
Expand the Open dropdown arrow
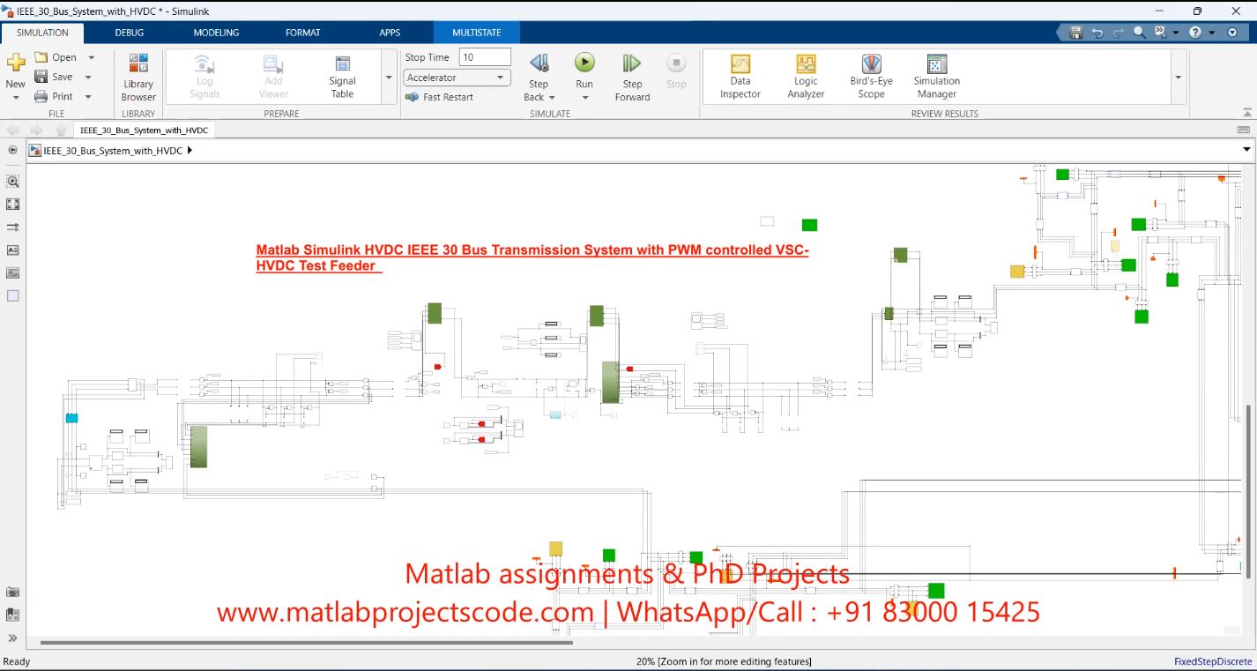(91, 57)
